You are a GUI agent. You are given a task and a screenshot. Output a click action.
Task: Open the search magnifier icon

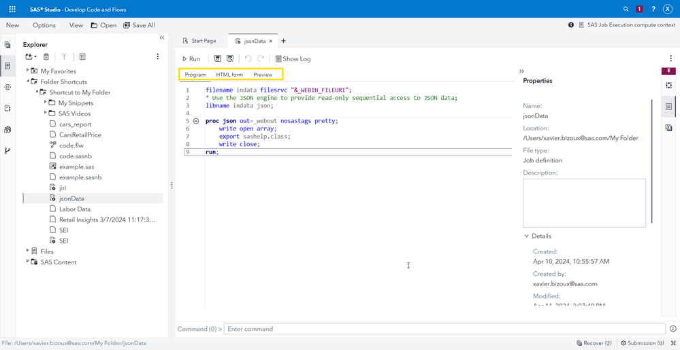coord(626,9)
